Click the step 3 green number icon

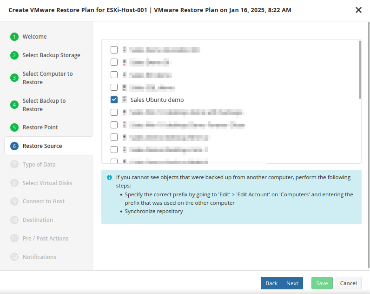tap(14, 78)
